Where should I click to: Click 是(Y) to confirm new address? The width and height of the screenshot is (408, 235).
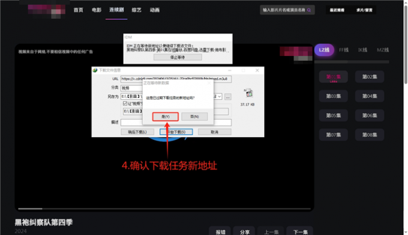[x=166, y=117]
